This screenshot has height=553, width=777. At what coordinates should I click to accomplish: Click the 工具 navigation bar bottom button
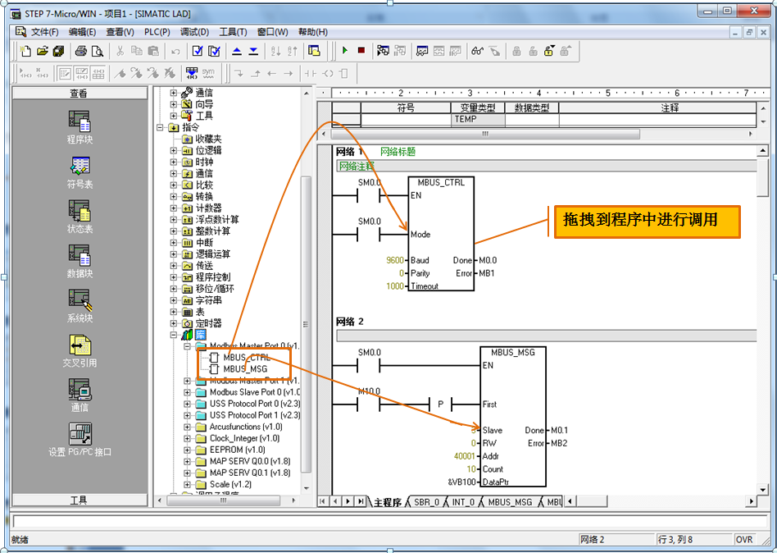(x=80, y=500)
